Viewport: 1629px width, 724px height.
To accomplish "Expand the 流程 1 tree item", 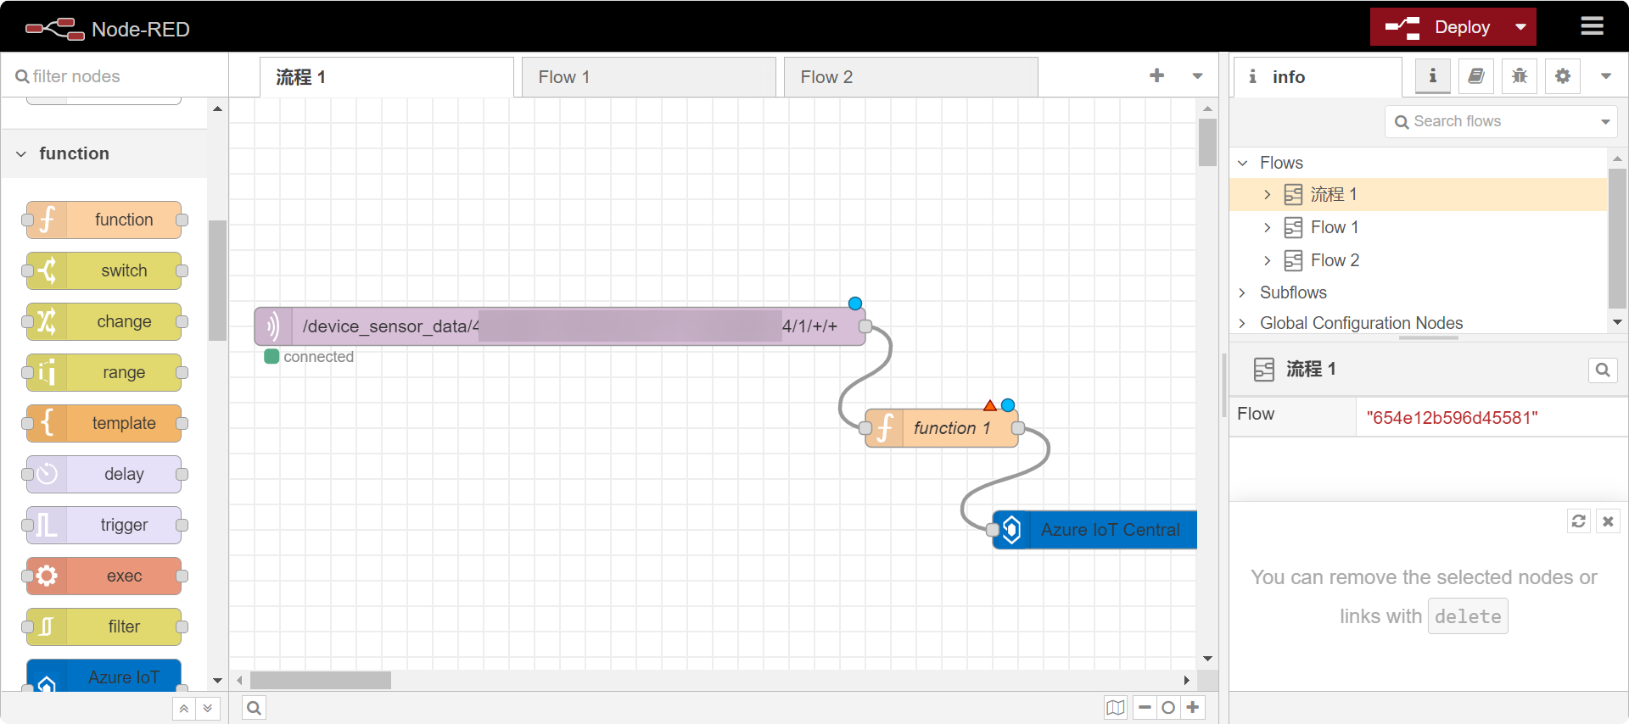I will tap(1268, 195).
